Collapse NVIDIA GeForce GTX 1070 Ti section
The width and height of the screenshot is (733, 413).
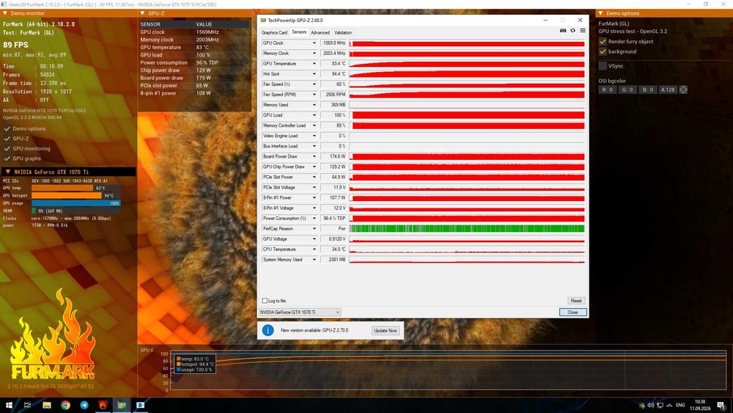point(7,172)
